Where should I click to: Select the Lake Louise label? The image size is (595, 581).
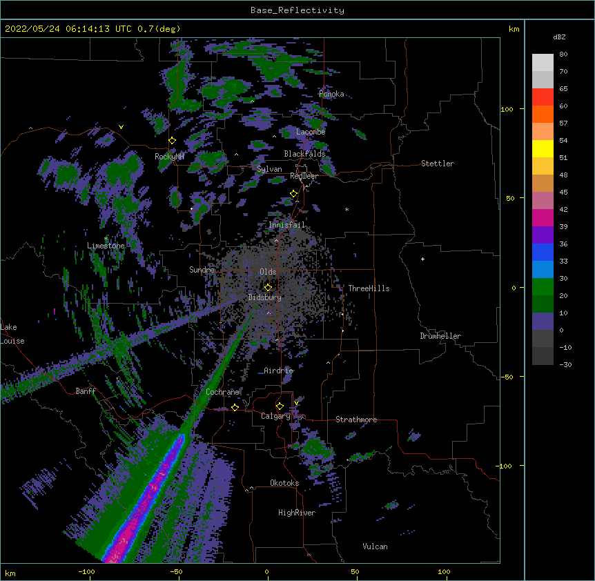click(12, 334)
